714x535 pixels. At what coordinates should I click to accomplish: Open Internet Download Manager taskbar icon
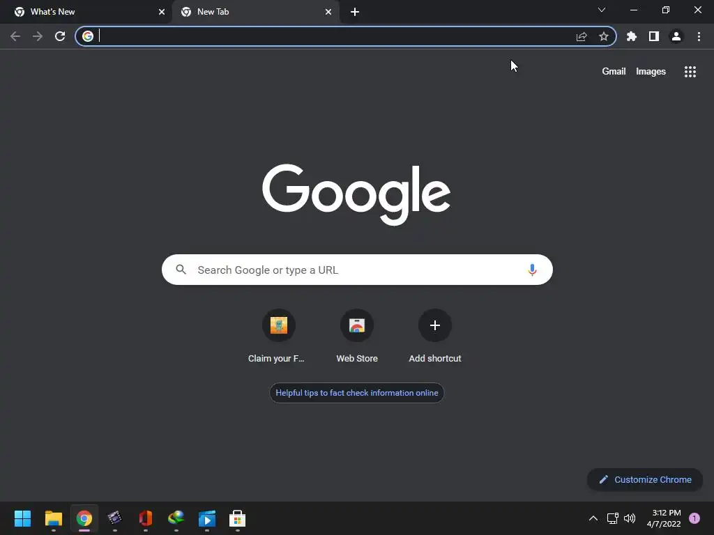[x=176, y=518]
